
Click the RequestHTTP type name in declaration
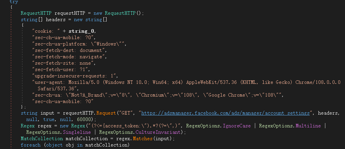[x=36, y=13]
